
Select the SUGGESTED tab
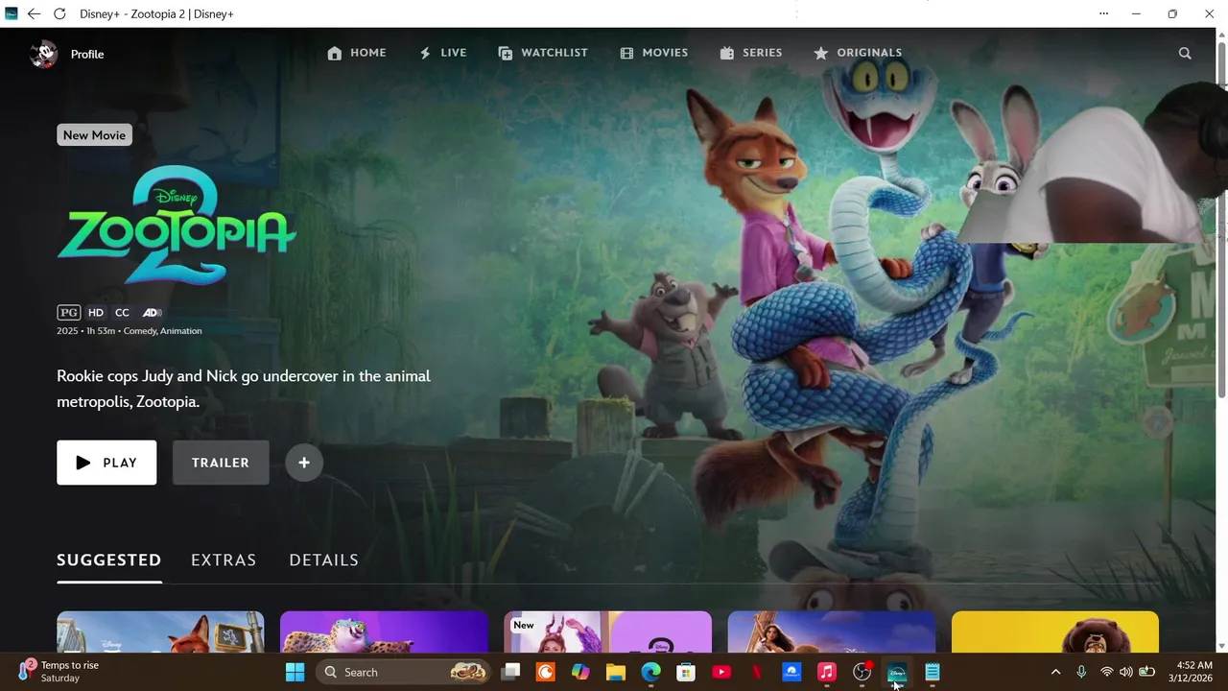tap(109, 560)
